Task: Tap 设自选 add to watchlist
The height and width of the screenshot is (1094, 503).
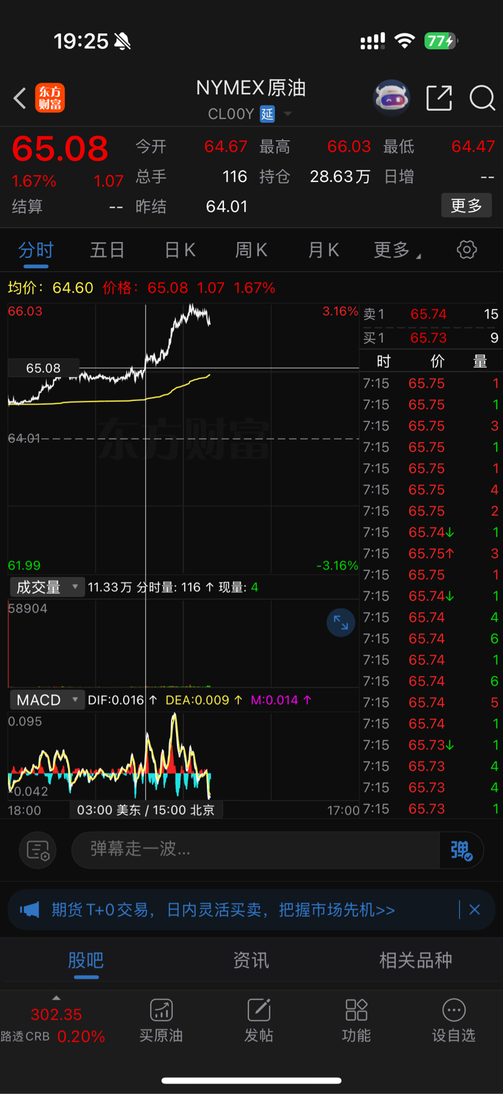Action: point(454,1020)
